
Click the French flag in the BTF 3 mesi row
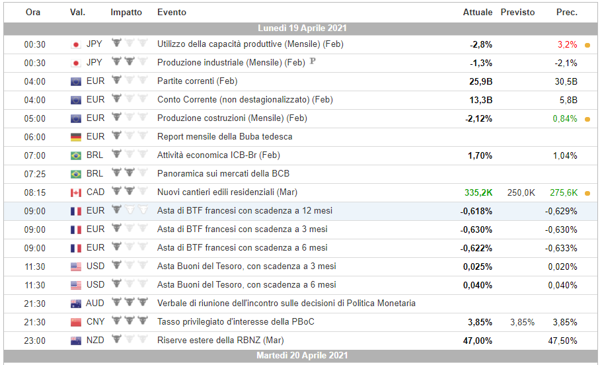click(75, 229)
